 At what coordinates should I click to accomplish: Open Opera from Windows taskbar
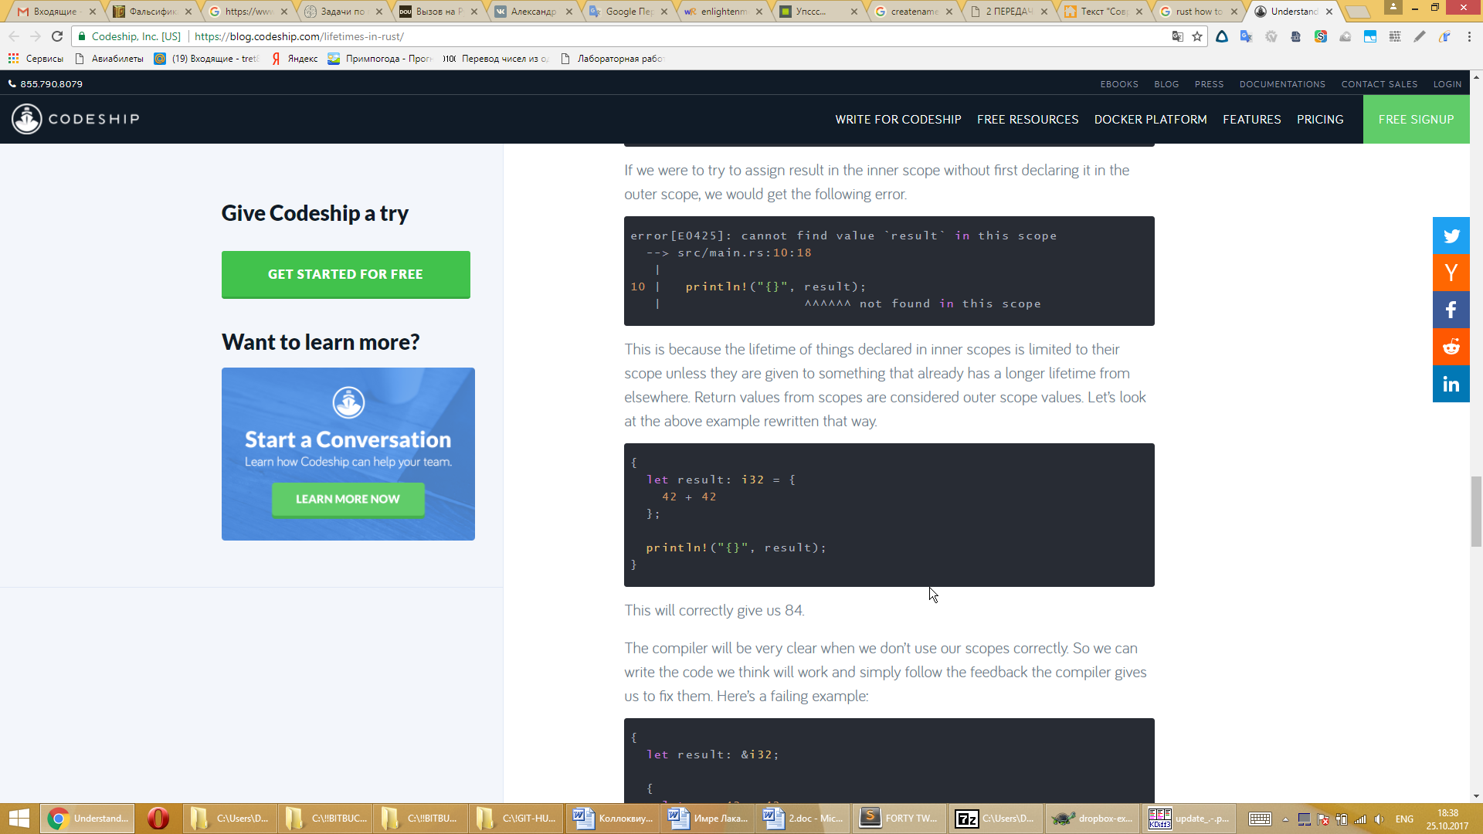click(x=158, y=819)
